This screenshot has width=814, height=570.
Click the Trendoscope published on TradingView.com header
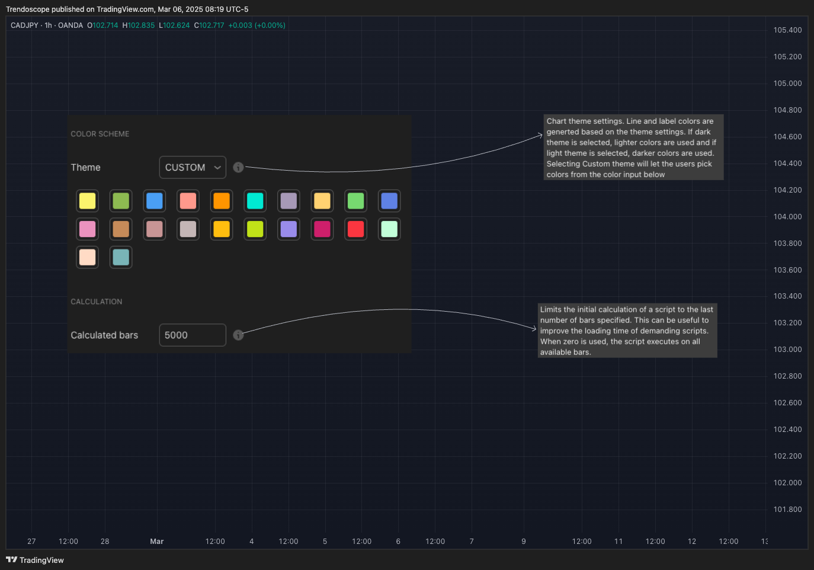(x=127, y=9)
